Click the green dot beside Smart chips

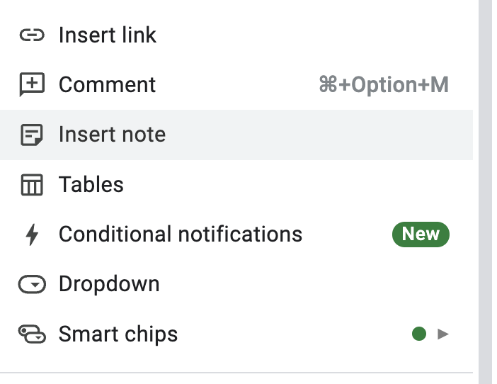419,334
